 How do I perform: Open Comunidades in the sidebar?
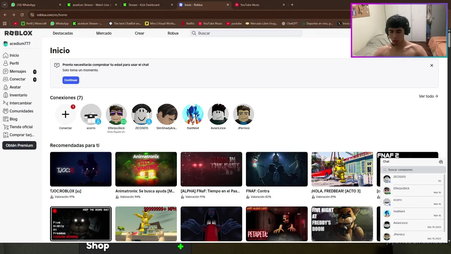point(18,111)
